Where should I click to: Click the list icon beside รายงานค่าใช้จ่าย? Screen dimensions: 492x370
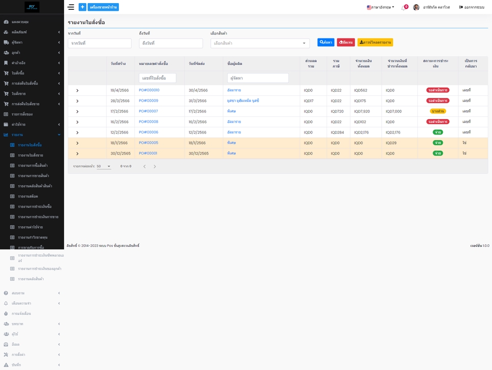[12, 227]
